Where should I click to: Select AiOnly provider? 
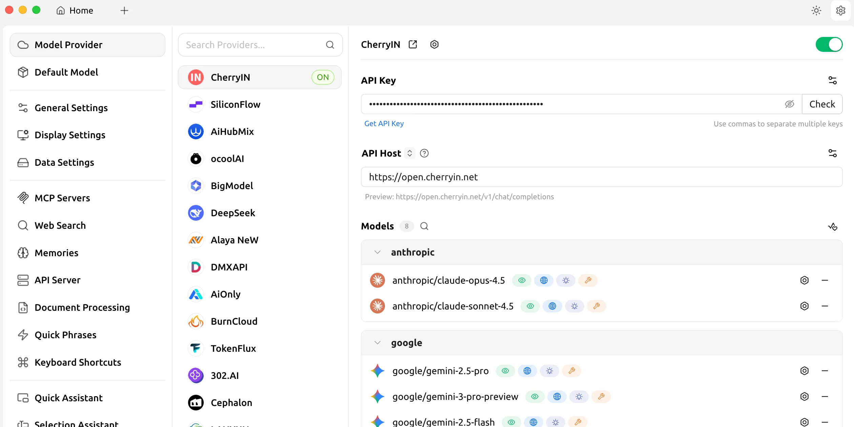click(x=260, y=294)
